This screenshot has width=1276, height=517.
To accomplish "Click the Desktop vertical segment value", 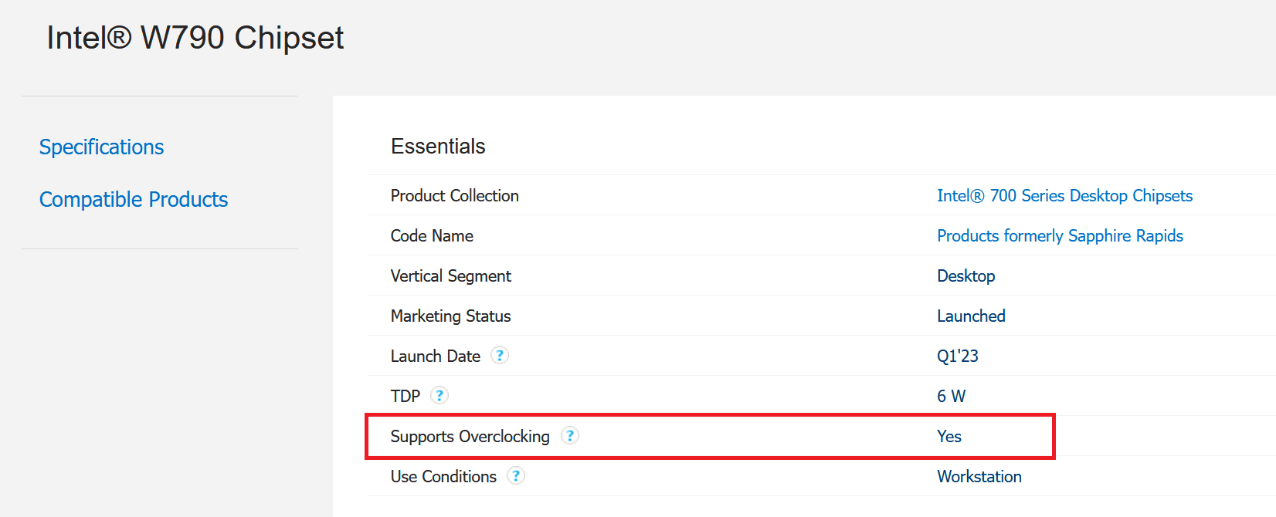I will tap(965, 276).
